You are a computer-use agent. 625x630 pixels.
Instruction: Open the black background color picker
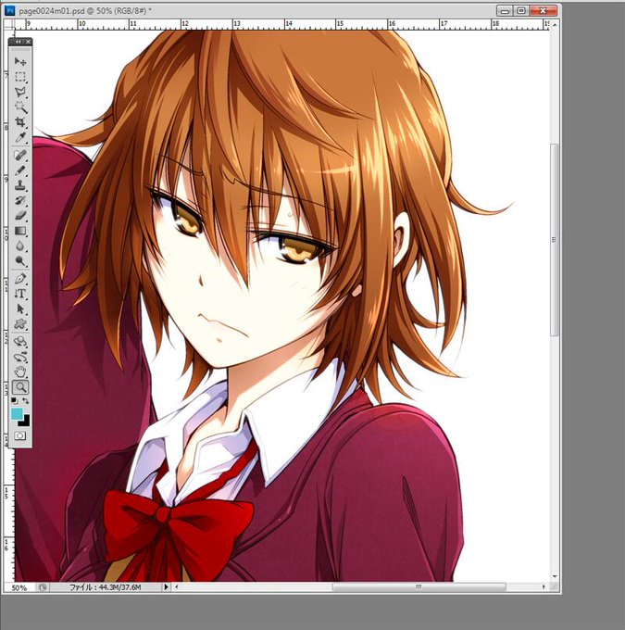tap(25, 422)
